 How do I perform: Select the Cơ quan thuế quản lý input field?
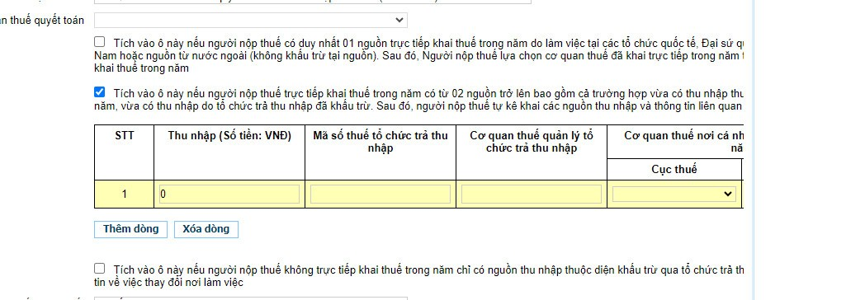[x=532, y=195]
